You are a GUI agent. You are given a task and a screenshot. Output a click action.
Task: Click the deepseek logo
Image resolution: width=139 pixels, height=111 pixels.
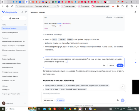point(9,12)
